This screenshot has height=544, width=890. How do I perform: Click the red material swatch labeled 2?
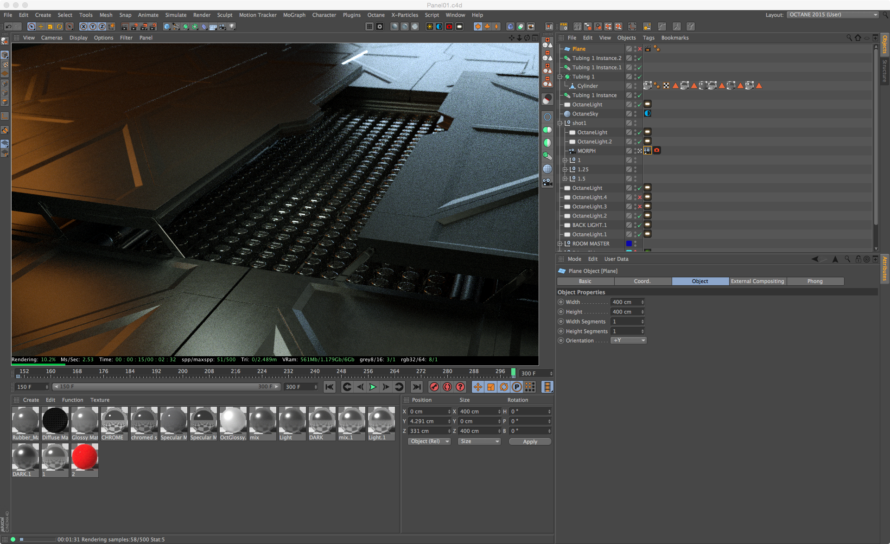click(84, 458)
